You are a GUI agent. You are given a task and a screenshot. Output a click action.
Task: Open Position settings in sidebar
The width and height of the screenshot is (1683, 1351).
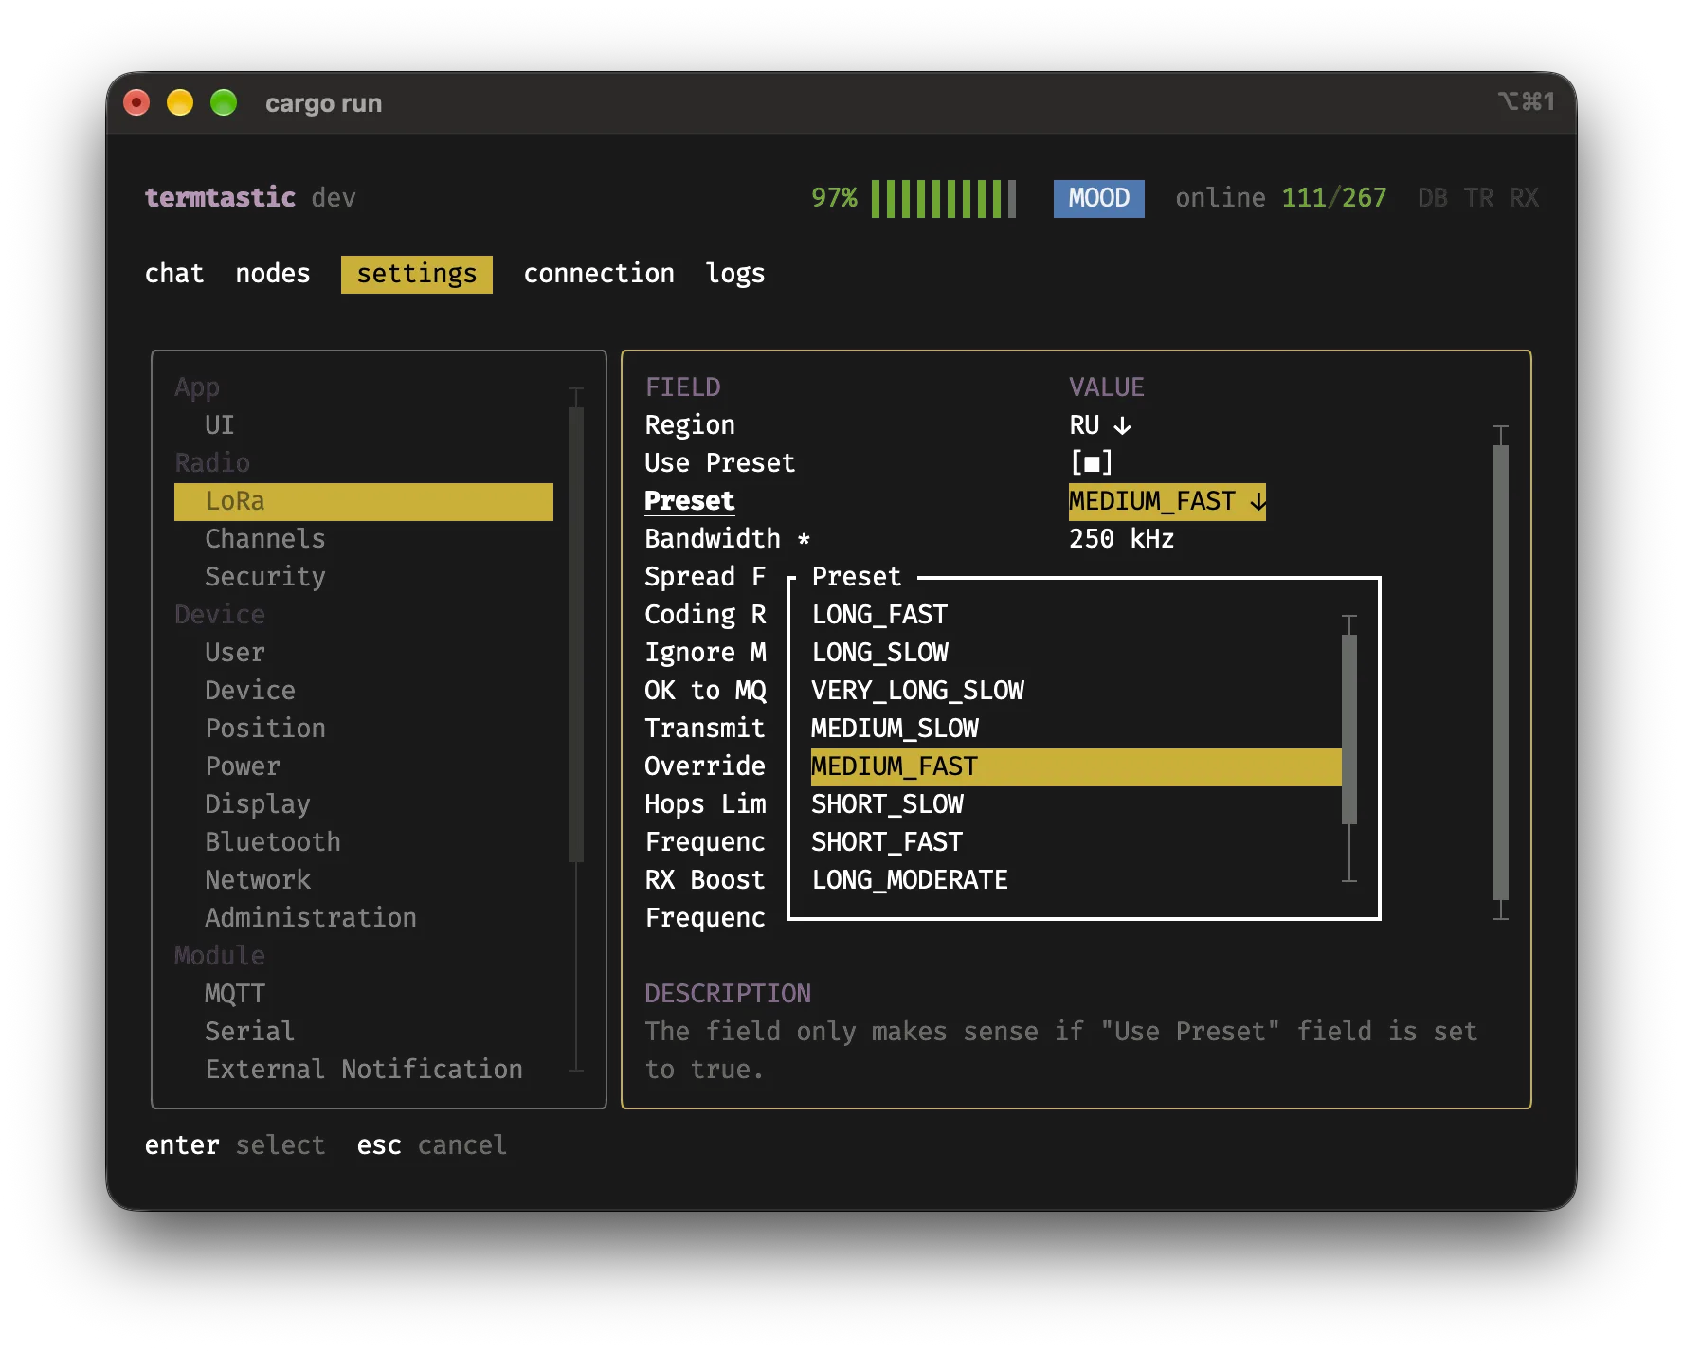point(265,729)
